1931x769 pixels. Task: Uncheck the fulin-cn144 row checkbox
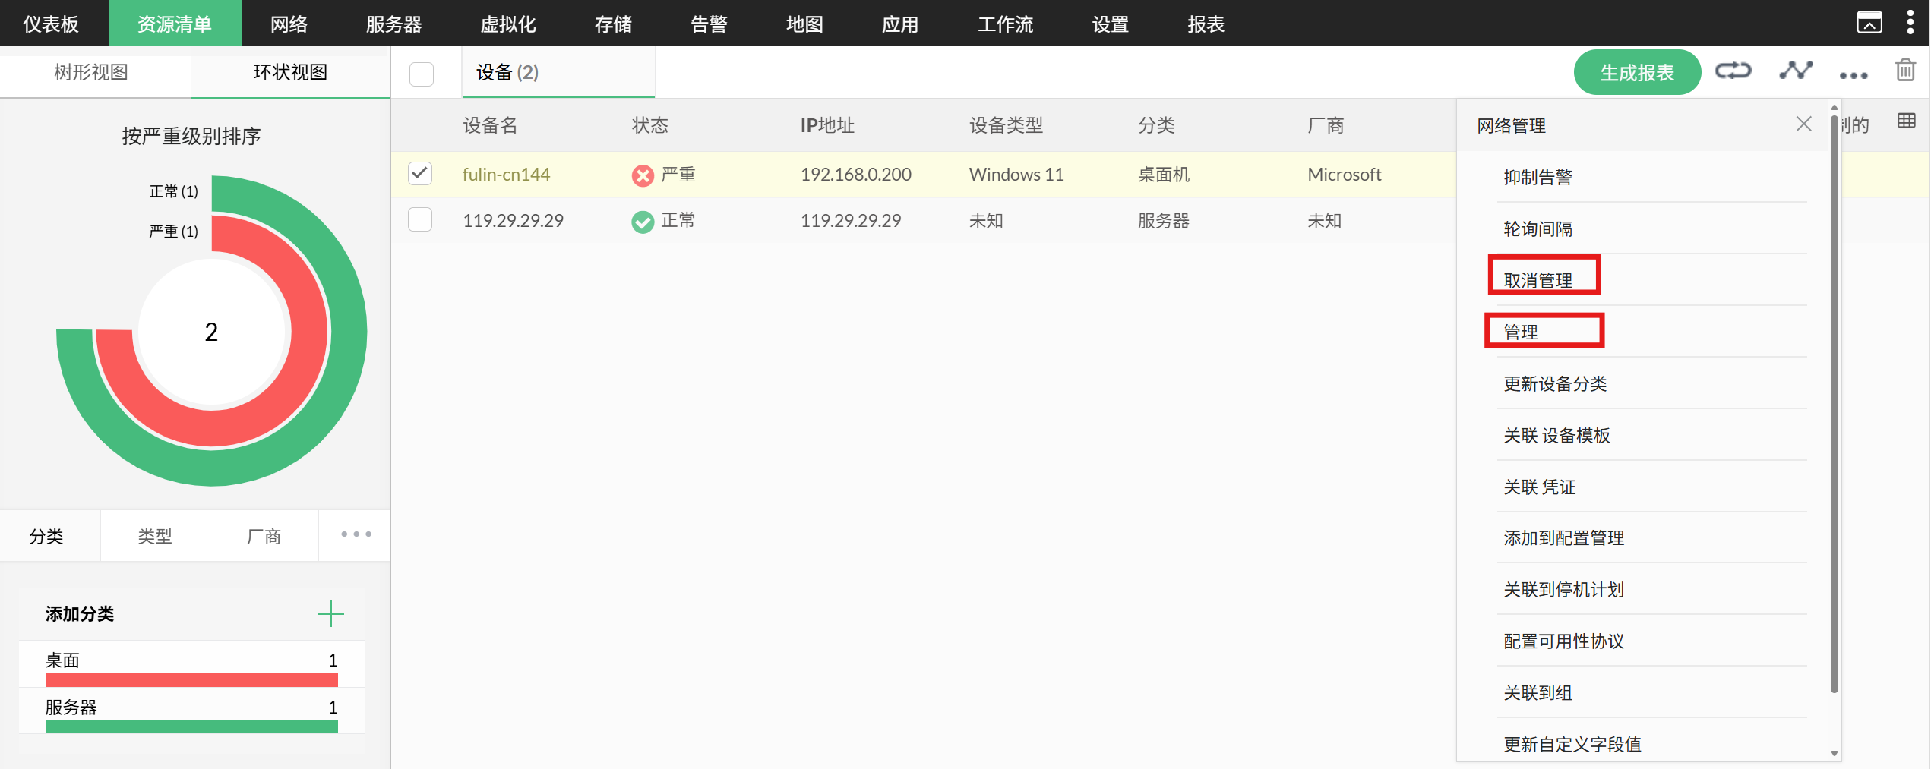tap(420, 173)
